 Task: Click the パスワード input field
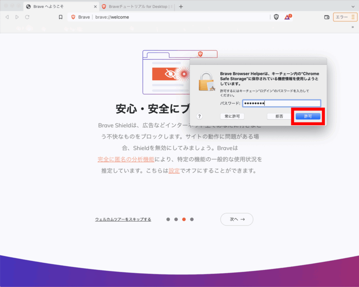coord(281,103)
